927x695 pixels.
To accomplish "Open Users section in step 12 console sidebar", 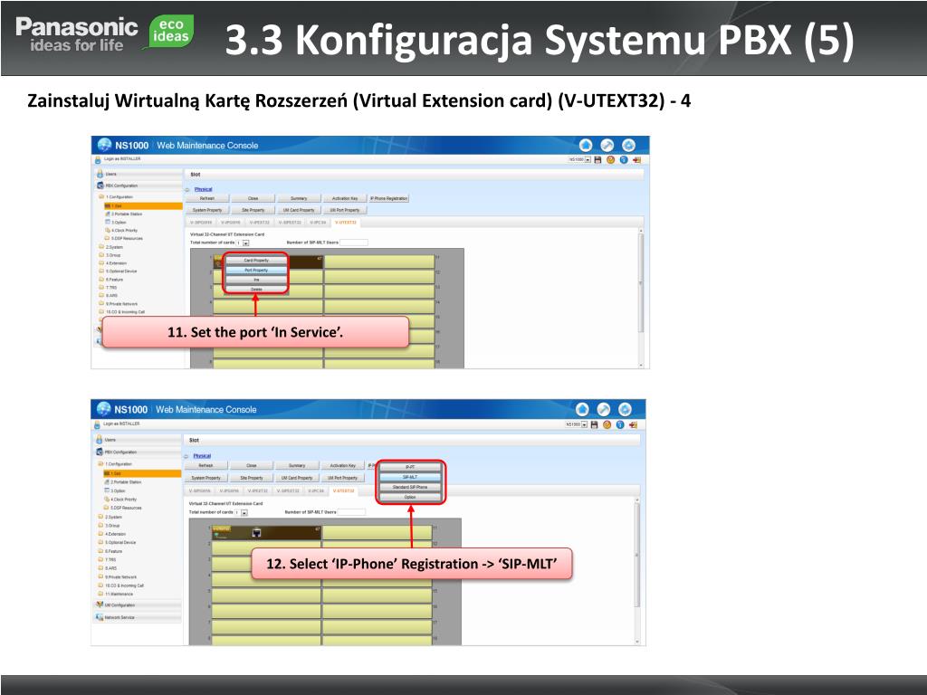I will point(138,440).
